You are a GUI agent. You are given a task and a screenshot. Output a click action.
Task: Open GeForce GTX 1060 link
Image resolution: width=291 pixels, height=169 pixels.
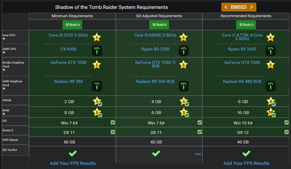point(242,62)
